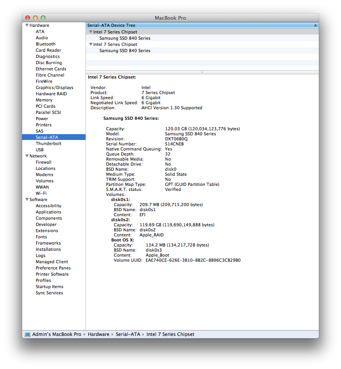
Task: Select Printer Software entry
Action: (52, 274)
